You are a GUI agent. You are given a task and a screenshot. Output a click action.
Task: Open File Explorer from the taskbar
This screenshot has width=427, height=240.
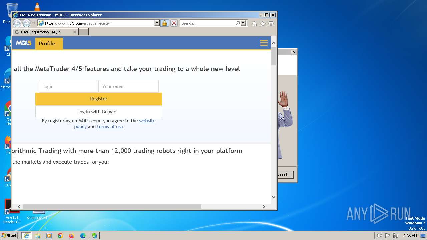point(38,236)
